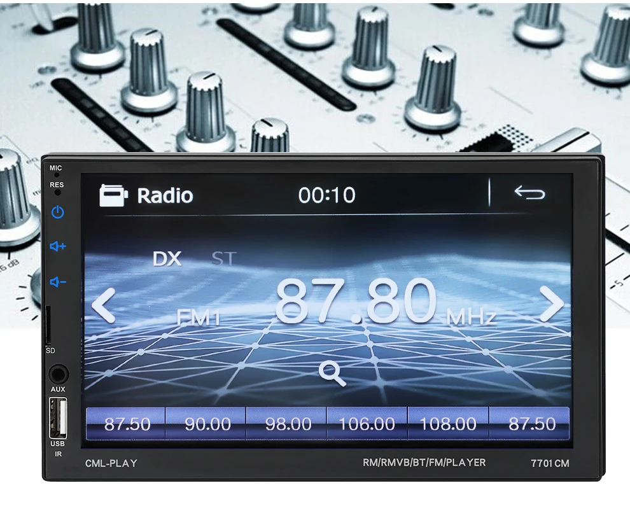
Task: Click the 7701CM model label
Action: (x=550, y=463)
